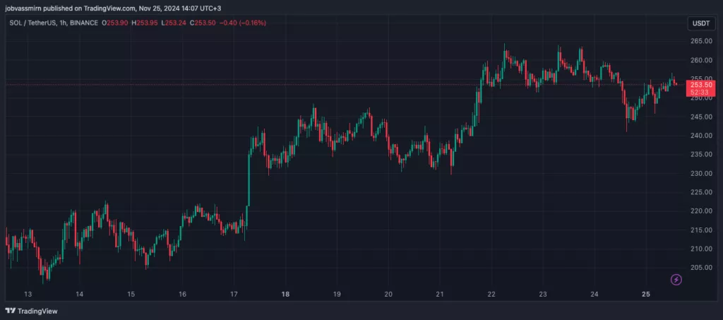Click the 22 date label on time axis
This screenshot has height=320, width=723.
click(491, 294)
